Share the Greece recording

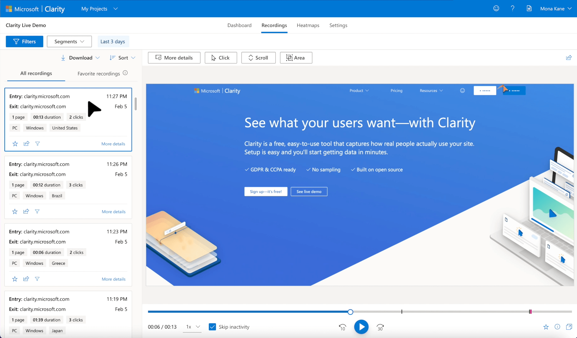click(26, 279)
